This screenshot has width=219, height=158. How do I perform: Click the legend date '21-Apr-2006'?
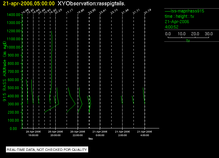[x=177, y=22]
